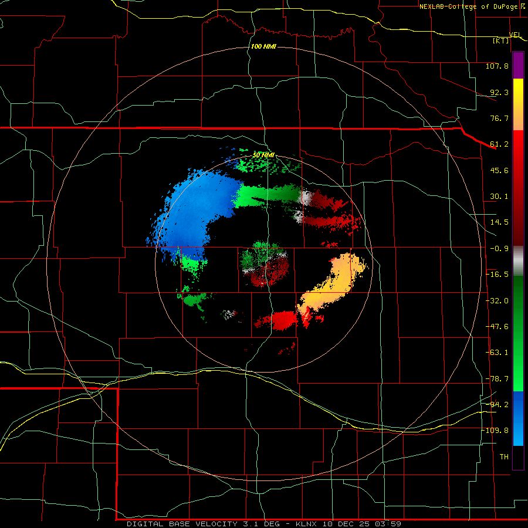Select the -47.6 scale value
Viewport: 528px width, 528px height.
[497, 327]
